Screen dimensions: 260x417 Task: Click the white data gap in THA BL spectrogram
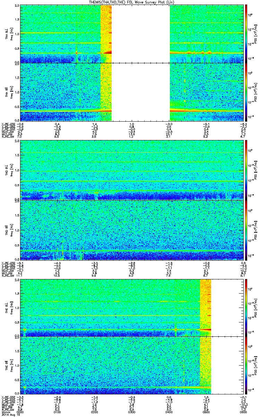(141, 33)
